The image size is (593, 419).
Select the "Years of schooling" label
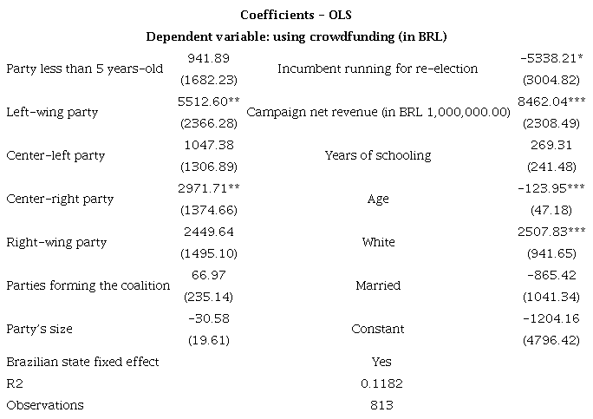point(378,155)
